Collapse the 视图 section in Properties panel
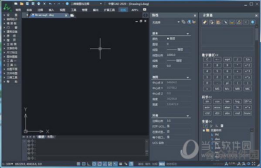The height and width of the screenshot is (168, 261). pos(188,77)
